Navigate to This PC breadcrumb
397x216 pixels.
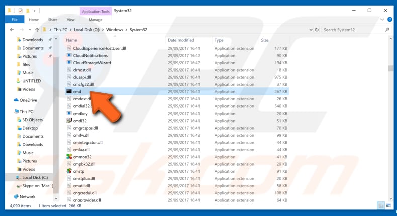[60, 30]
